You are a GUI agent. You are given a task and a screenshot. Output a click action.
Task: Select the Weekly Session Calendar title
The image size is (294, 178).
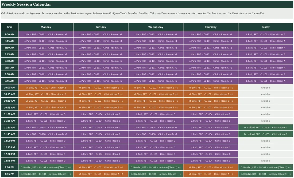pyautogui.click(x=26, y=4)
